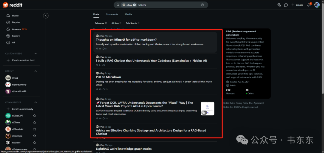This screenshot has height=153, width=324.
Task: Click Created Aug 17, 2021 text
Action: tap(240, 82)
